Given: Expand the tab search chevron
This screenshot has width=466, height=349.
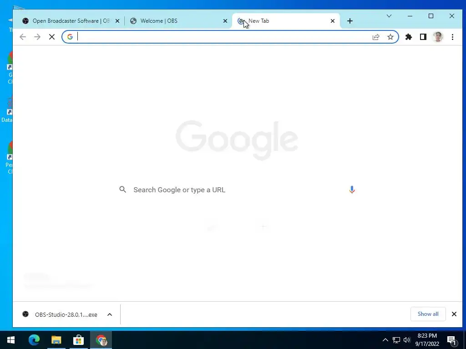Looking at the screenshot, I should coord(389,16).
